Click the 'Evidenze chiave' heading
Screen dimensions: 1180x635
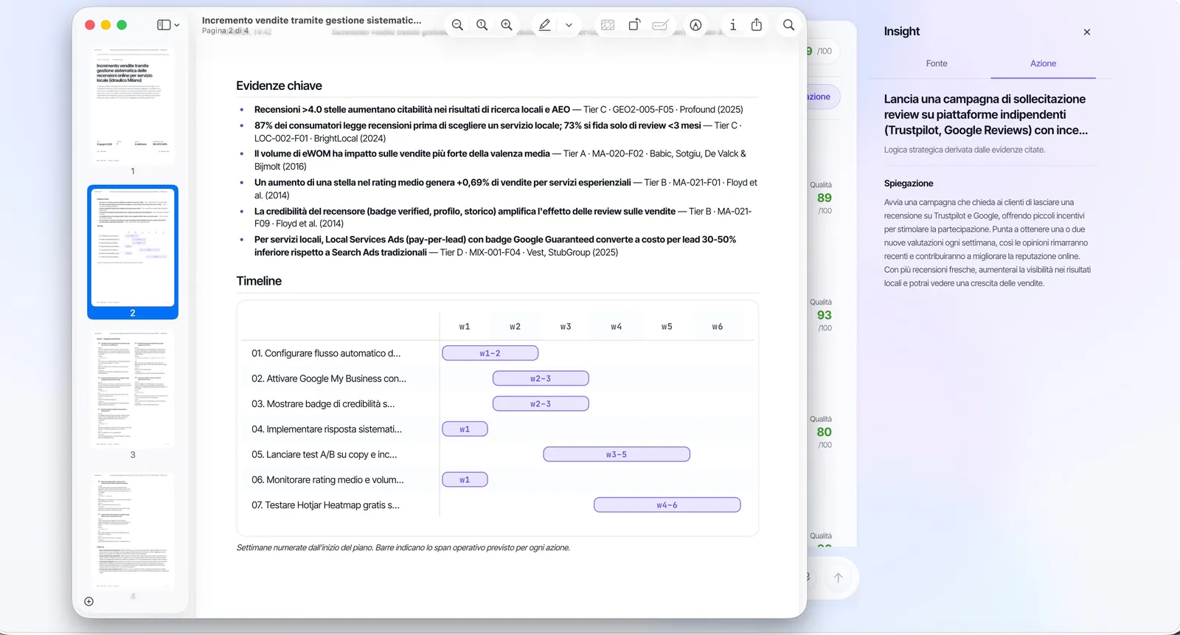(279, 86)
